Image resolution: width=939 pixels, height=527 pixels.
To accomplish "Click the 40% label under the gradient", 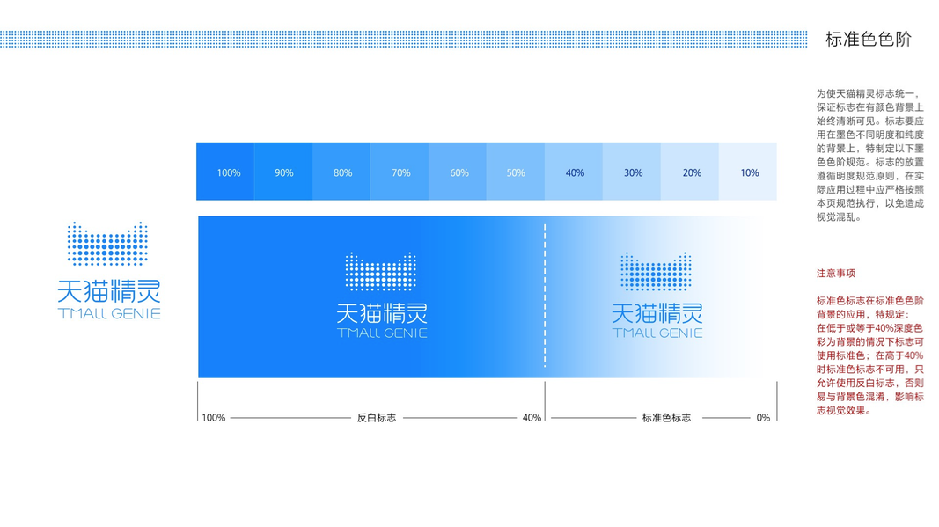I will [532, 417].
